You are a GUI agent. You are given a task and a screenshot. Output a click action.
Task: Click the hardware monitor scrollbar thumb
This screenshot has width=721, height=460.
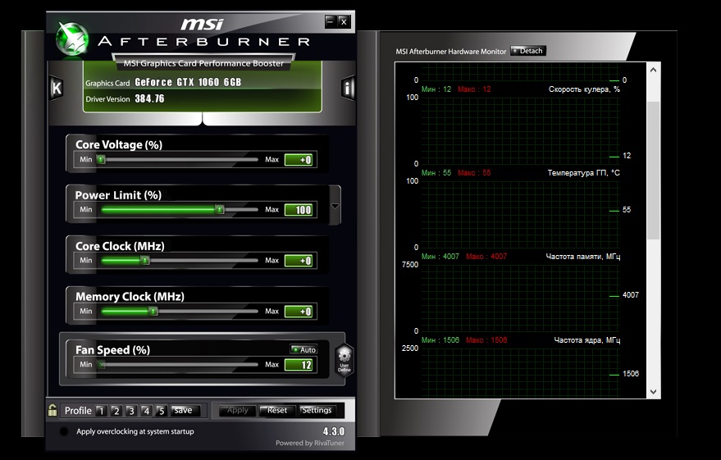point(653,170)
